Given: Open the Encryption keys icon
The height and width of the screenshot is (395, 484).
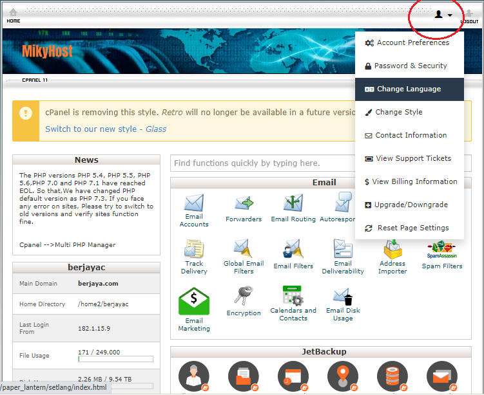Looking at the screenshot, I should (x=244, y=296).
